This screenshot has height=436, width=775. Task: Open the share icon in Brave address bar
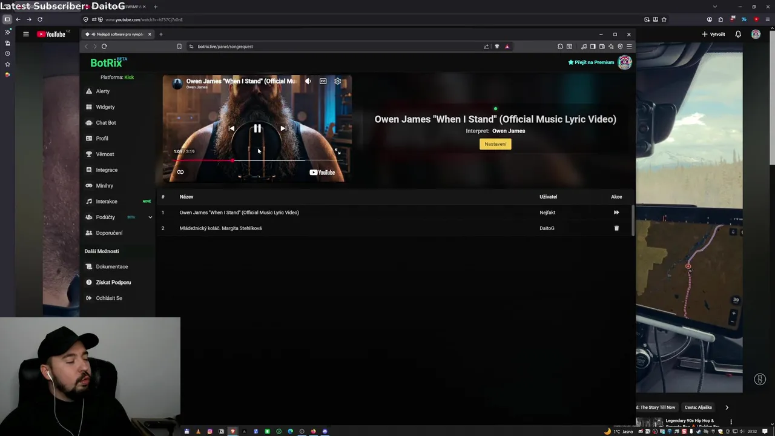click(x=486, y=47)
